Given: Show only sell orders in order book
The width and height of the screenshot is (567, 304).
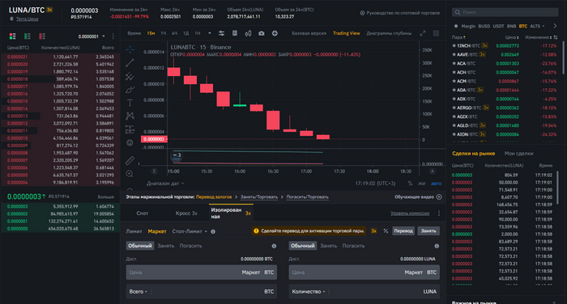Looking at the screenshot, I should tap(42, 36).
